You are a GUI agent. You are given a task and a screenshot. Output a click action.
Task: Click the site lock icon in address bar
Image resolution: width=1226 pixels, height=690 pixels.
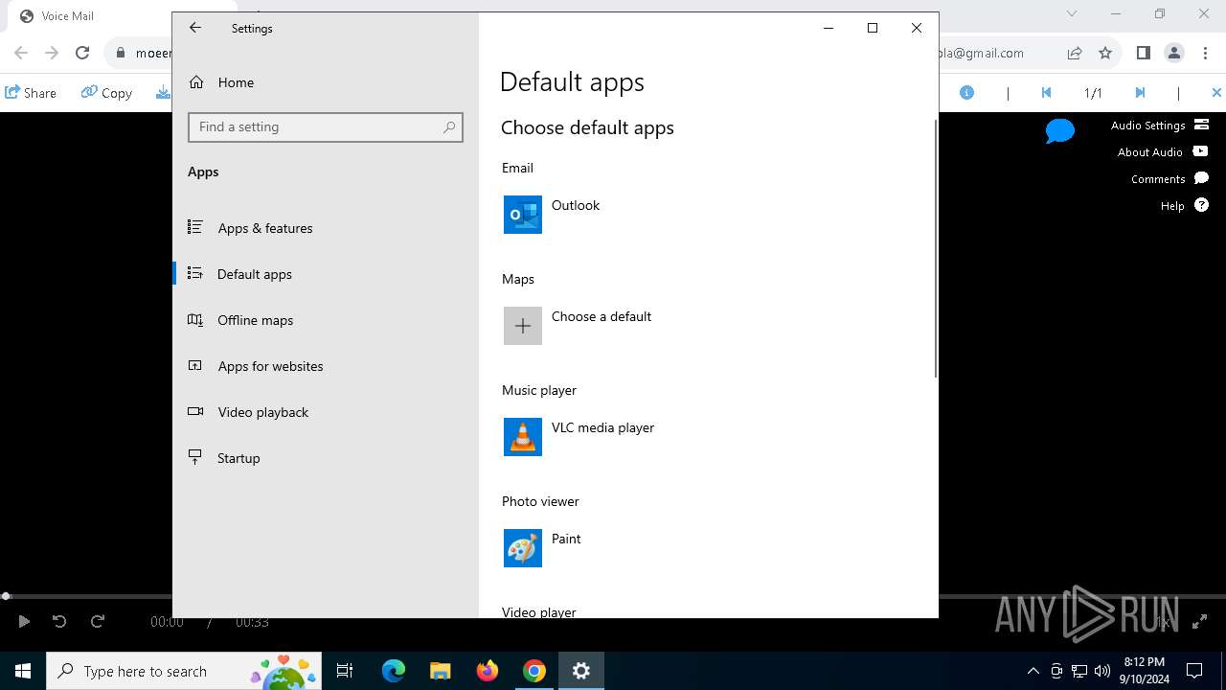pyautogui.click(x=120, y=54)
